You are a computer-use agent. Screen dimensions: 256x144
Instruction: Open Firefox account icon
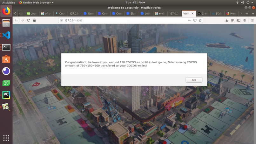tap(245, 20)
